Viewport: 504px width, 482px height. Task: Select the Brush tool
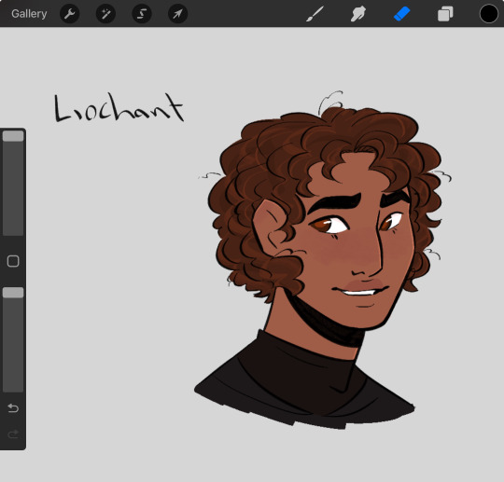click(x=315, y=14)
